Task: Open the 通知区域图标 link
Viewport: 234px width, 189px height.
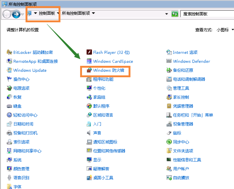Action: (105, 142)
